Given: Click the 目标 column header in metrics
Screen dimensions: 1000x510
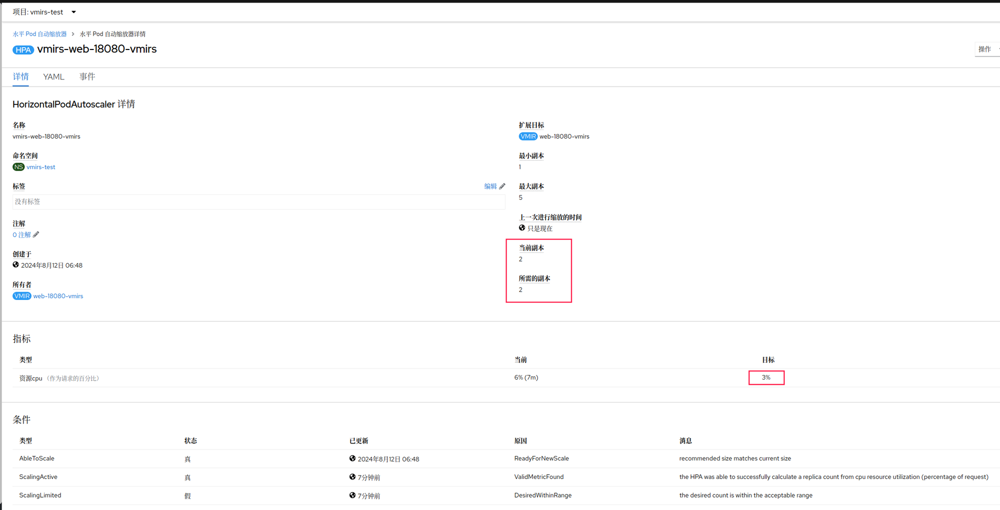Looking at the screenshot, I should (768, 360).
